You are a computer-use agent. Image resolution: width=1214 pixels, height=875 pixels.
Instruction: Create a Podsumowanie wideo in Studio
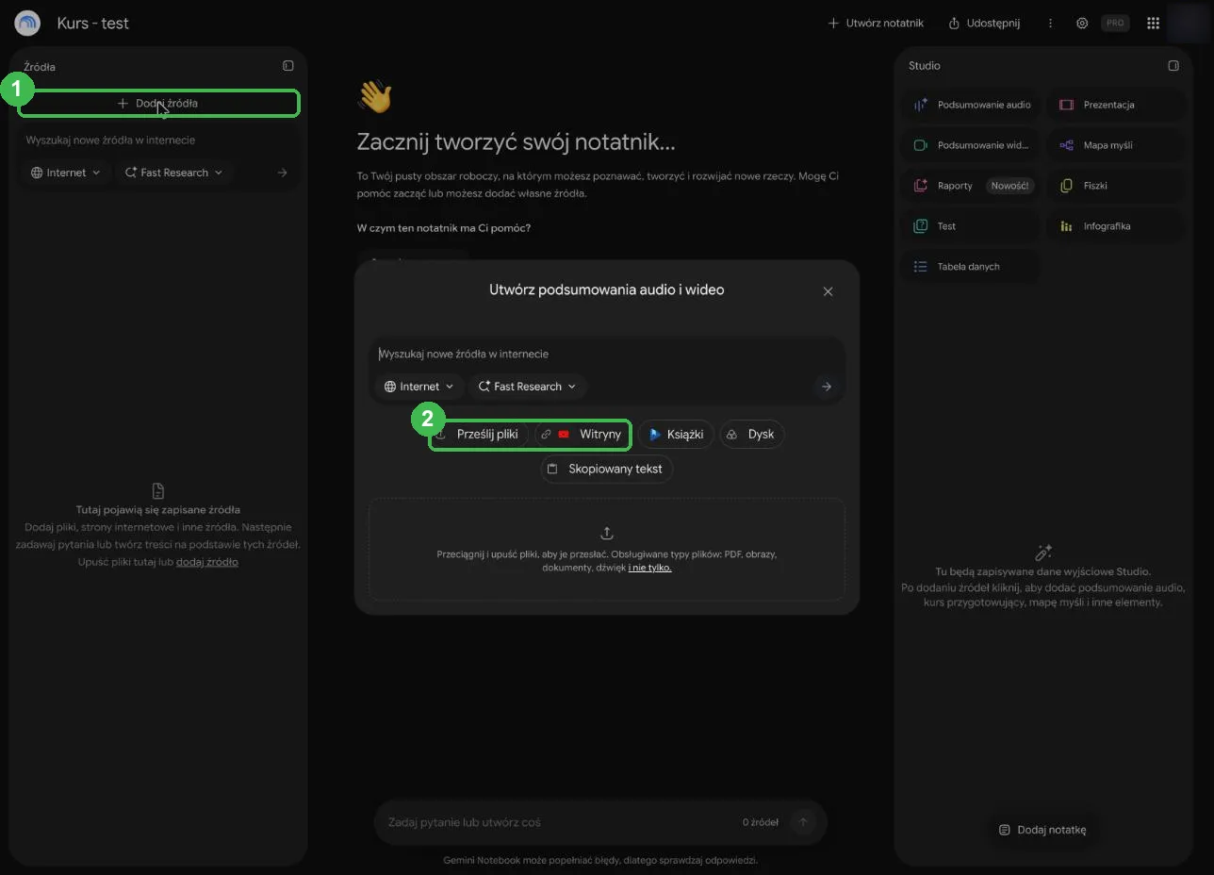point(972,145)
